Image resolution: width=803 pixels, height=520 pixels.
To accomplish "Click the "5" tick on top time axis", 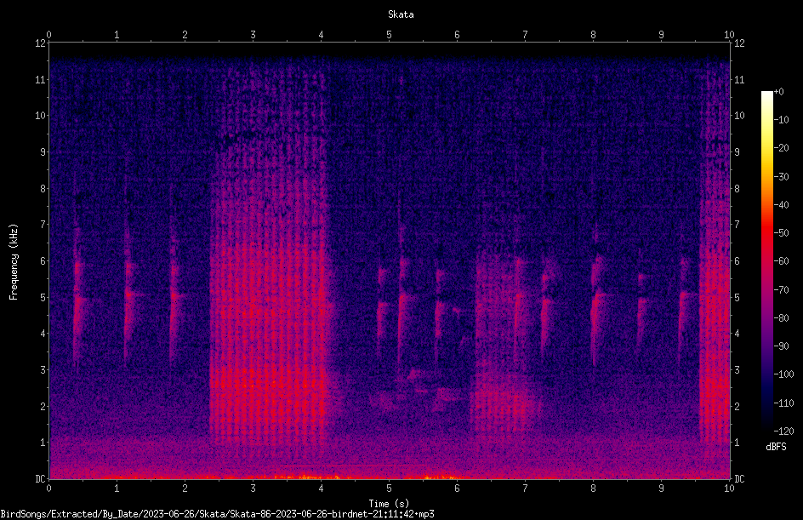I will pyautogui.click(x=390, y=35).
